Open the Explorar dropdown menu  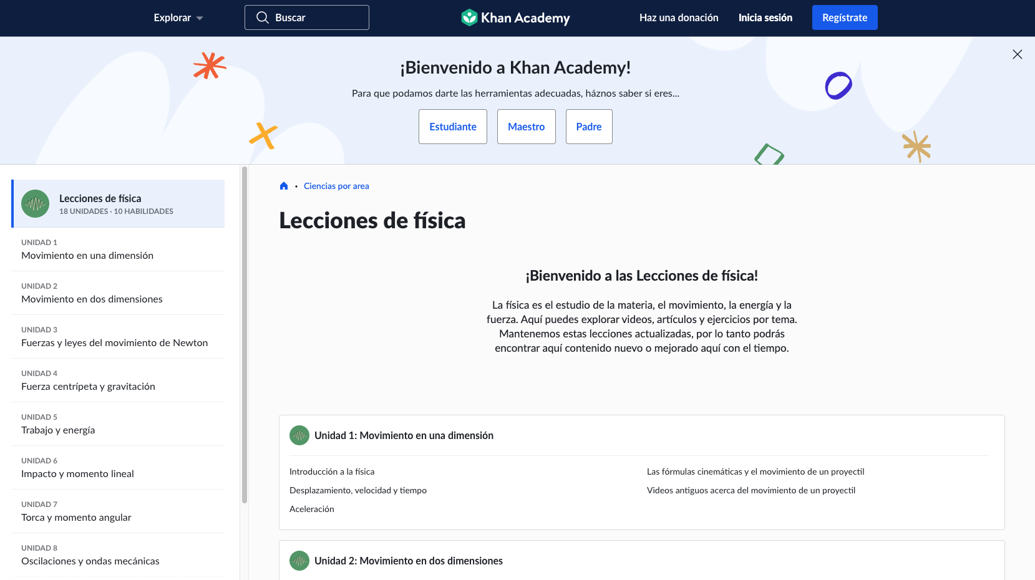(x=177, y=17)
